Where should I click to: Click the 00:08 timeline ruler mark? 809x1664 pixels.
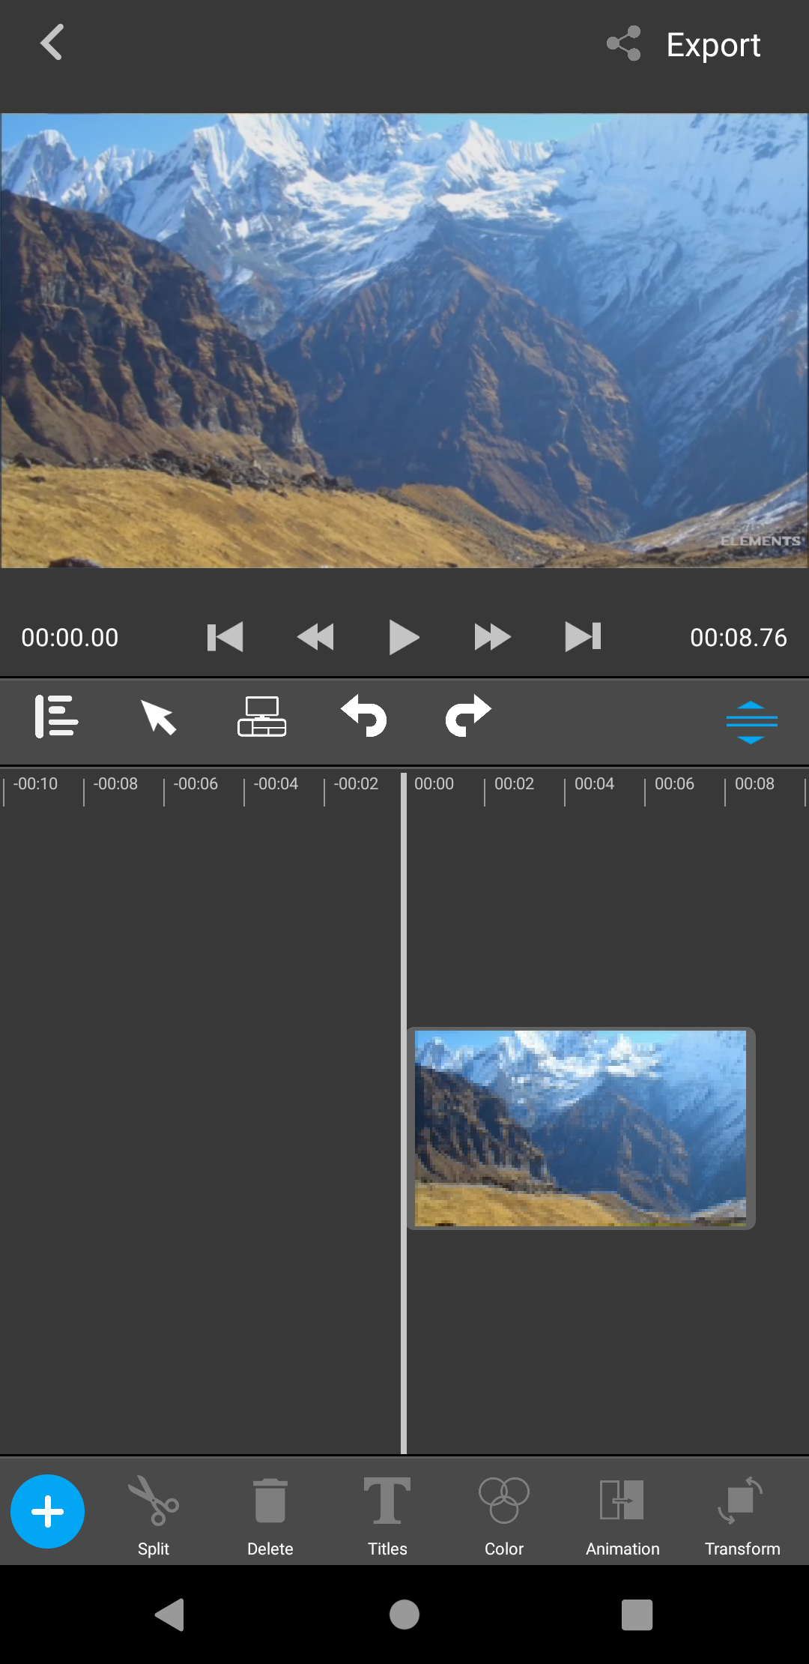pos(754,784)
